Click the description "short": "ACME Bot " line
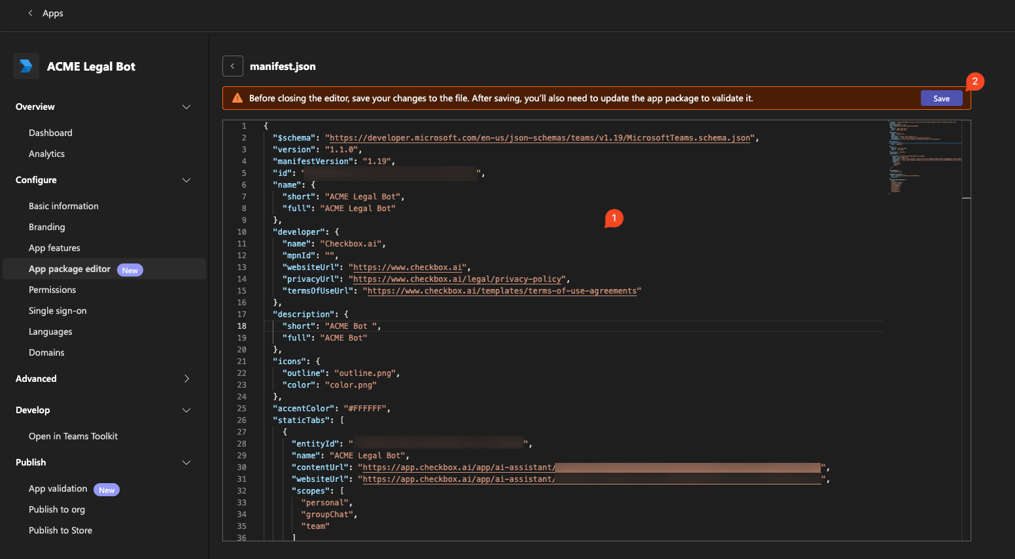Screen dimensions: 1015x559 (x=331, y=326)
